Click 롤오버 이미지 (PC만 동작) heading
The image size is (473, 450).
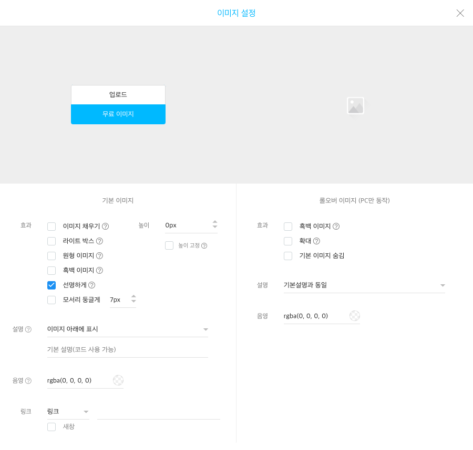click(x=354, y=200)
